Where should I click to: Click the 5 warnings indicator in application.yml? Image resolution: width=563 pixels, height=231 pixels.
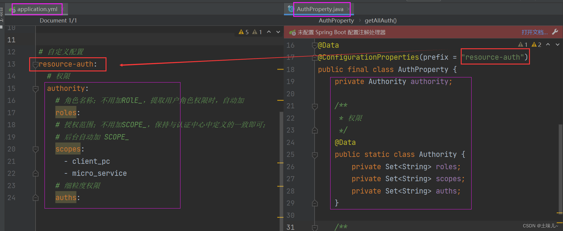coord(244,32)
